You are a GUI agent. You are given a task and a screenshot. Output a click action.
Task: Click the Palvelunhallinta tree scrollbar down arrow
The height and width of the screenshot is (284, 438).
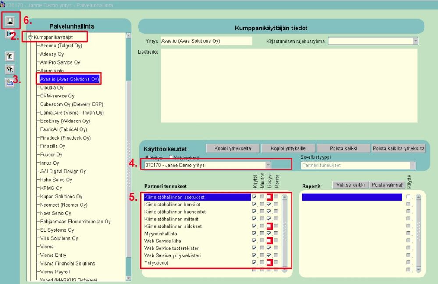click(x=128, y=278)
